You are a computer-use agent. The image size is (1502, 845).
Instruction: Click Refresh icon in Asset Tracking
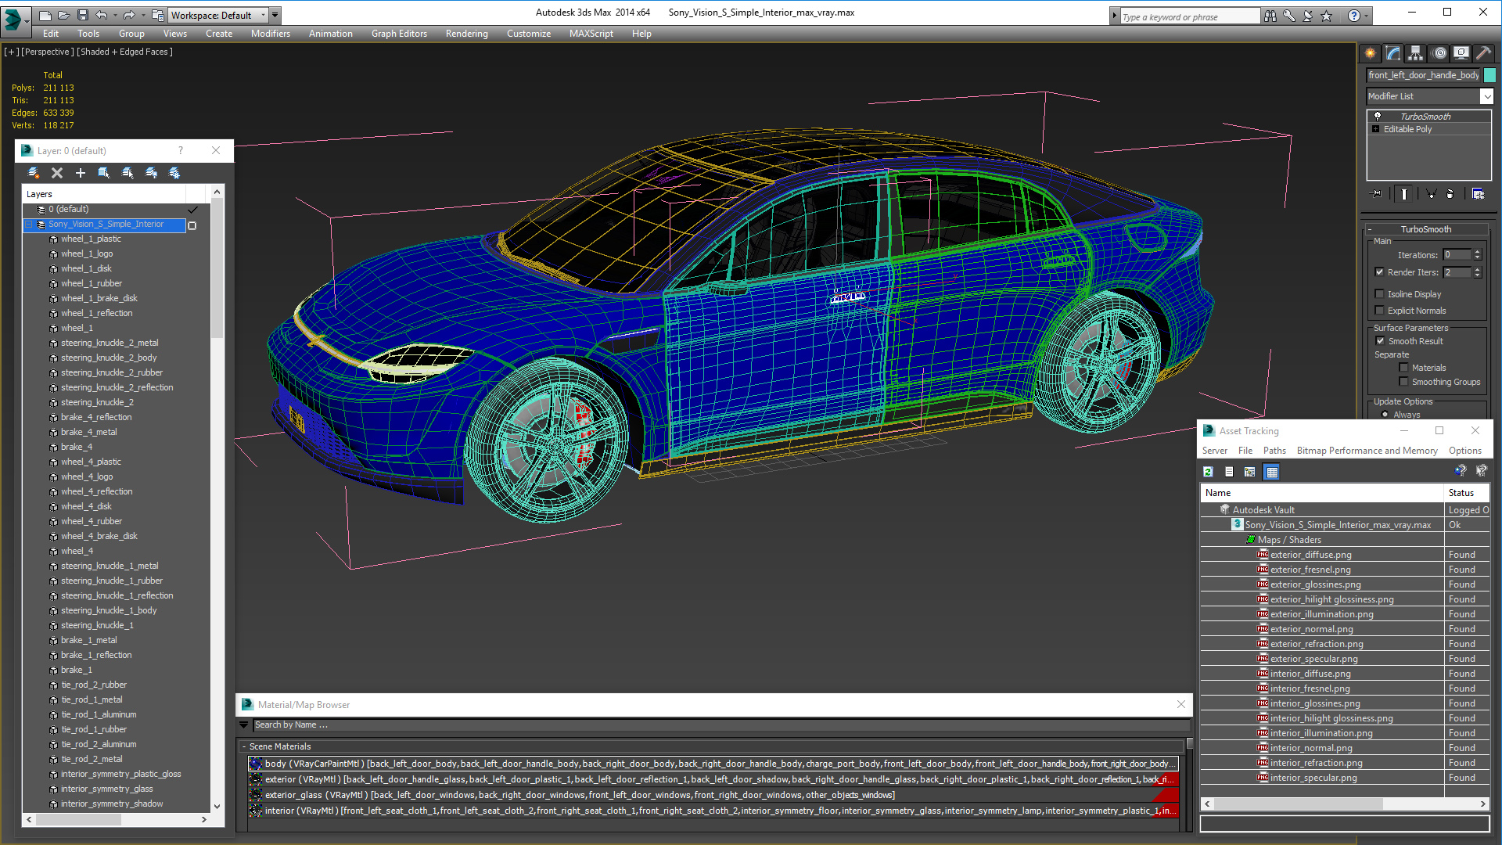[x=1209, y=471]
